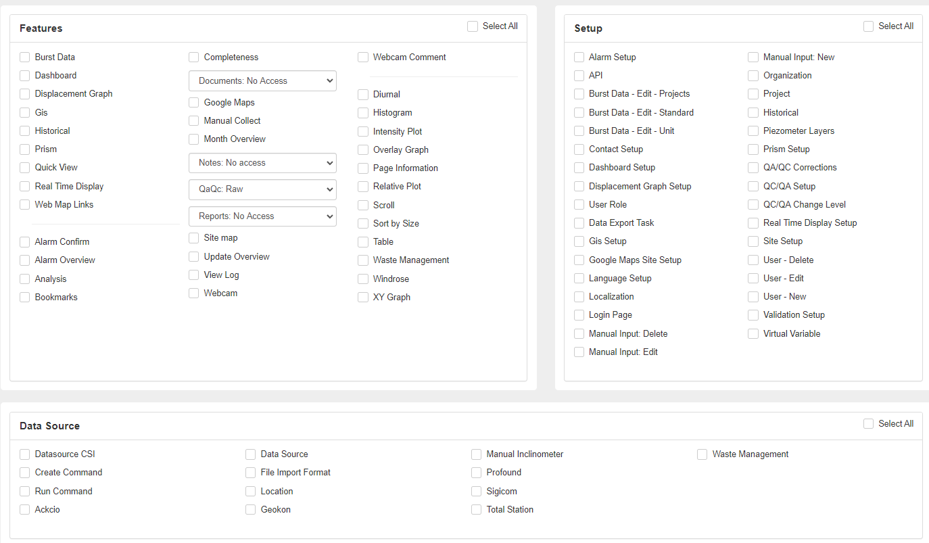
Task: Check Google Maps Site Setup checkbox
Action: click(579, 260)
